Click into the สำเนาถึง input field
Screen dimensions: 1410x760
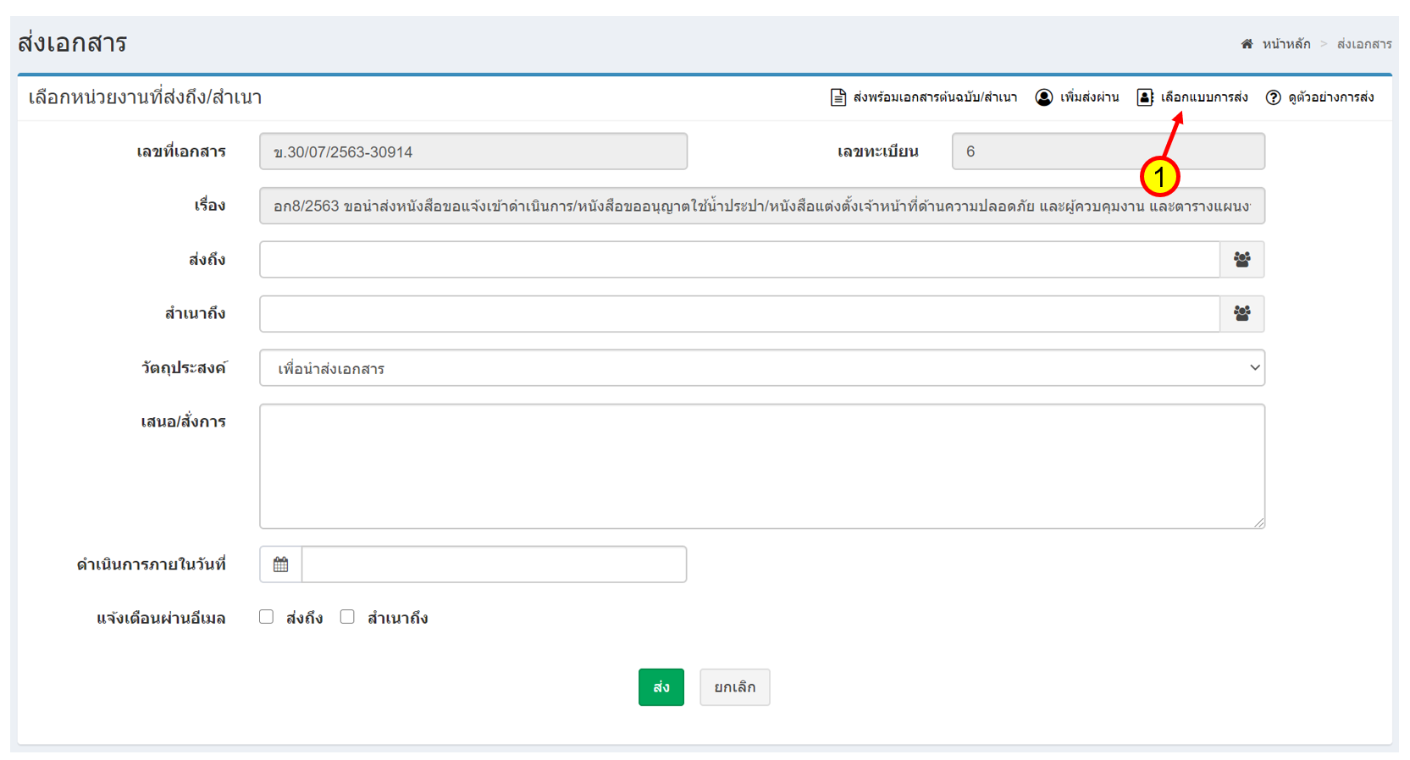coord(738,314)
